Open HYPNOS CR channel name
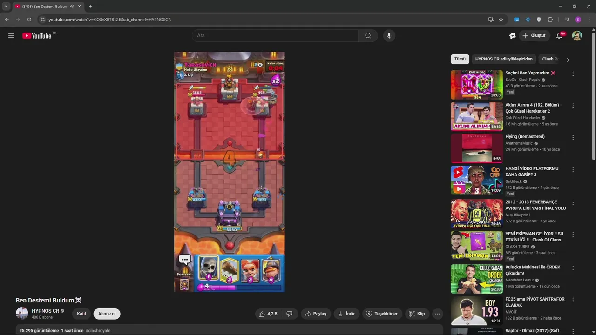Screen dimensions: 596x335 coord(45,311)
